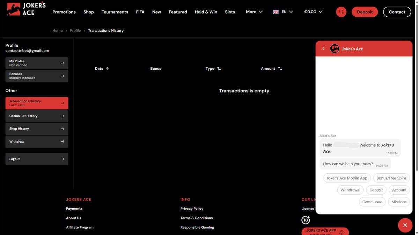Image resolution: width=419 pixels, height=235 pixels.
Task: Choose Game issue chat quick reply
Action: click(x=372, y=202)
